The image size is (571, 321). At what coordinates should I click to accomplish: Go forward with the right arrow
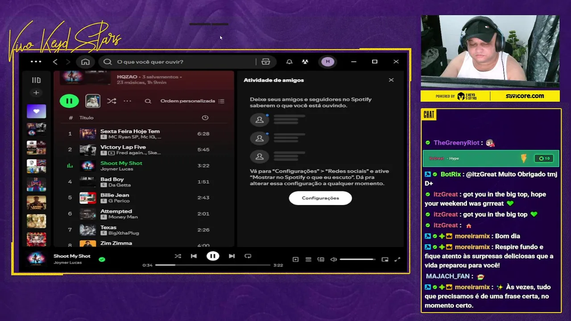(x=68, y=62)
